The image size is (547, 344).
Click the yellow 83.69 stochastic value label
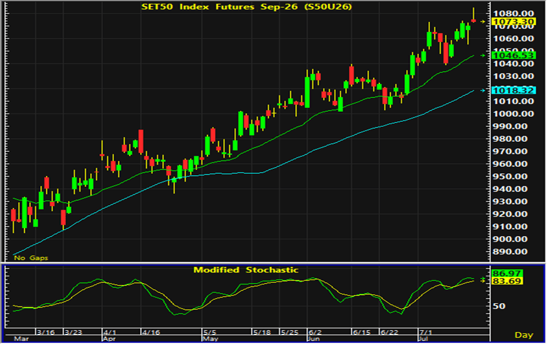pyautogui.click(x=507, y=281)
